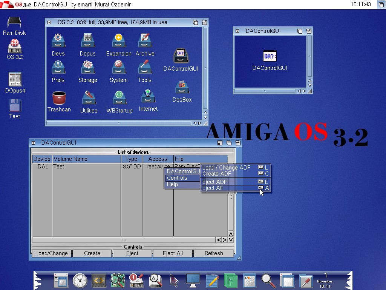The image size is (386, 290).
Task: Click the clock icon in the dock
Action: point(80,281)
